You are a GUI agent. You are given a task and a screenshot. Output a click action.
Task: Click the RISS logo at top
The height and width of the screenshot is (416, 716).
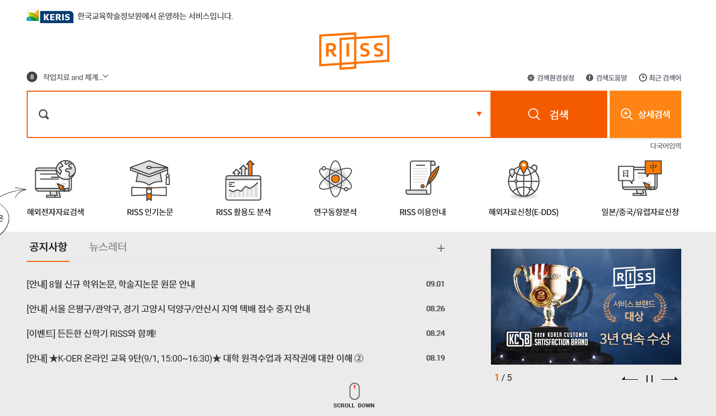pyautogui.click(x=354, y=50)
